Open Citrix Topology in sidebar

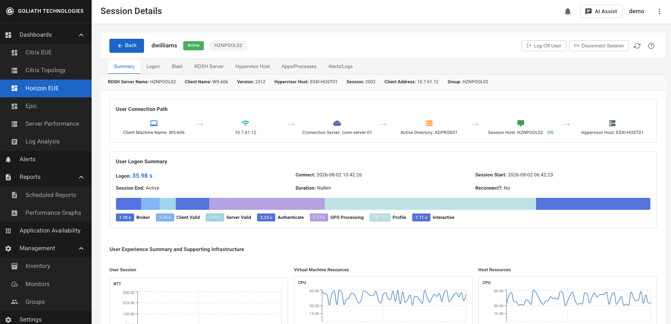point(46,70)
